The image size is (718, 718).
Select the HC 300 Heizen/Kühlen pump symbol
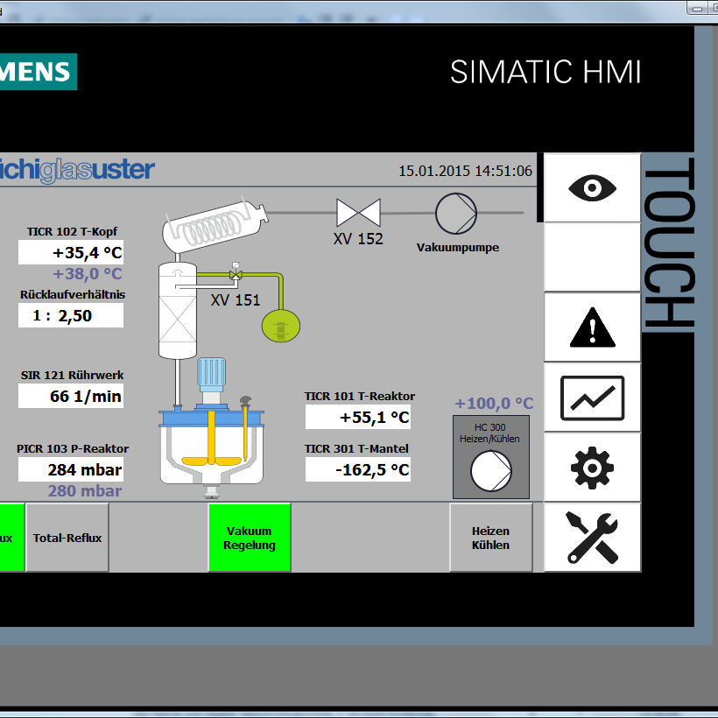coord(491,471)
